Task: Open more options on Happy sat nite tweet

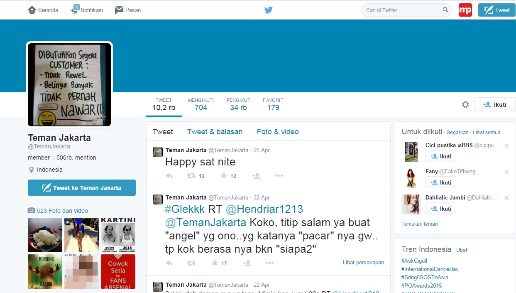Action: pyautogui.click(x=279, y=176)
